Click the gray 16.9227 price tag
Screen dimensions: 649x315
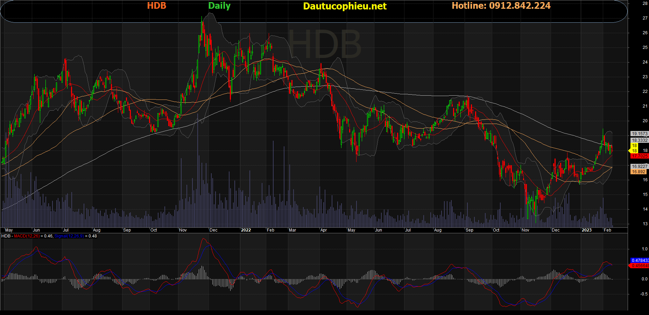click(x=640, y=167)
